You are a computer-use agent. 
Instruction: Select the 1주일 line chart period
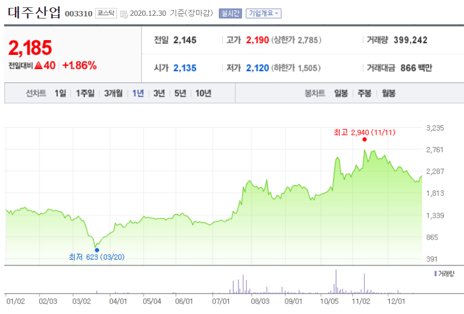point(85,93)
